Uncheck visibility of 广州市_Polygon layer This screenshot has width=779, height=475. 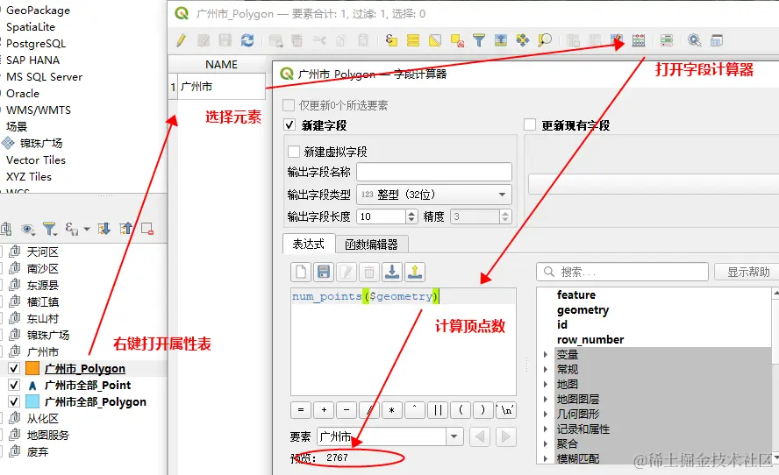coord(14,368)
